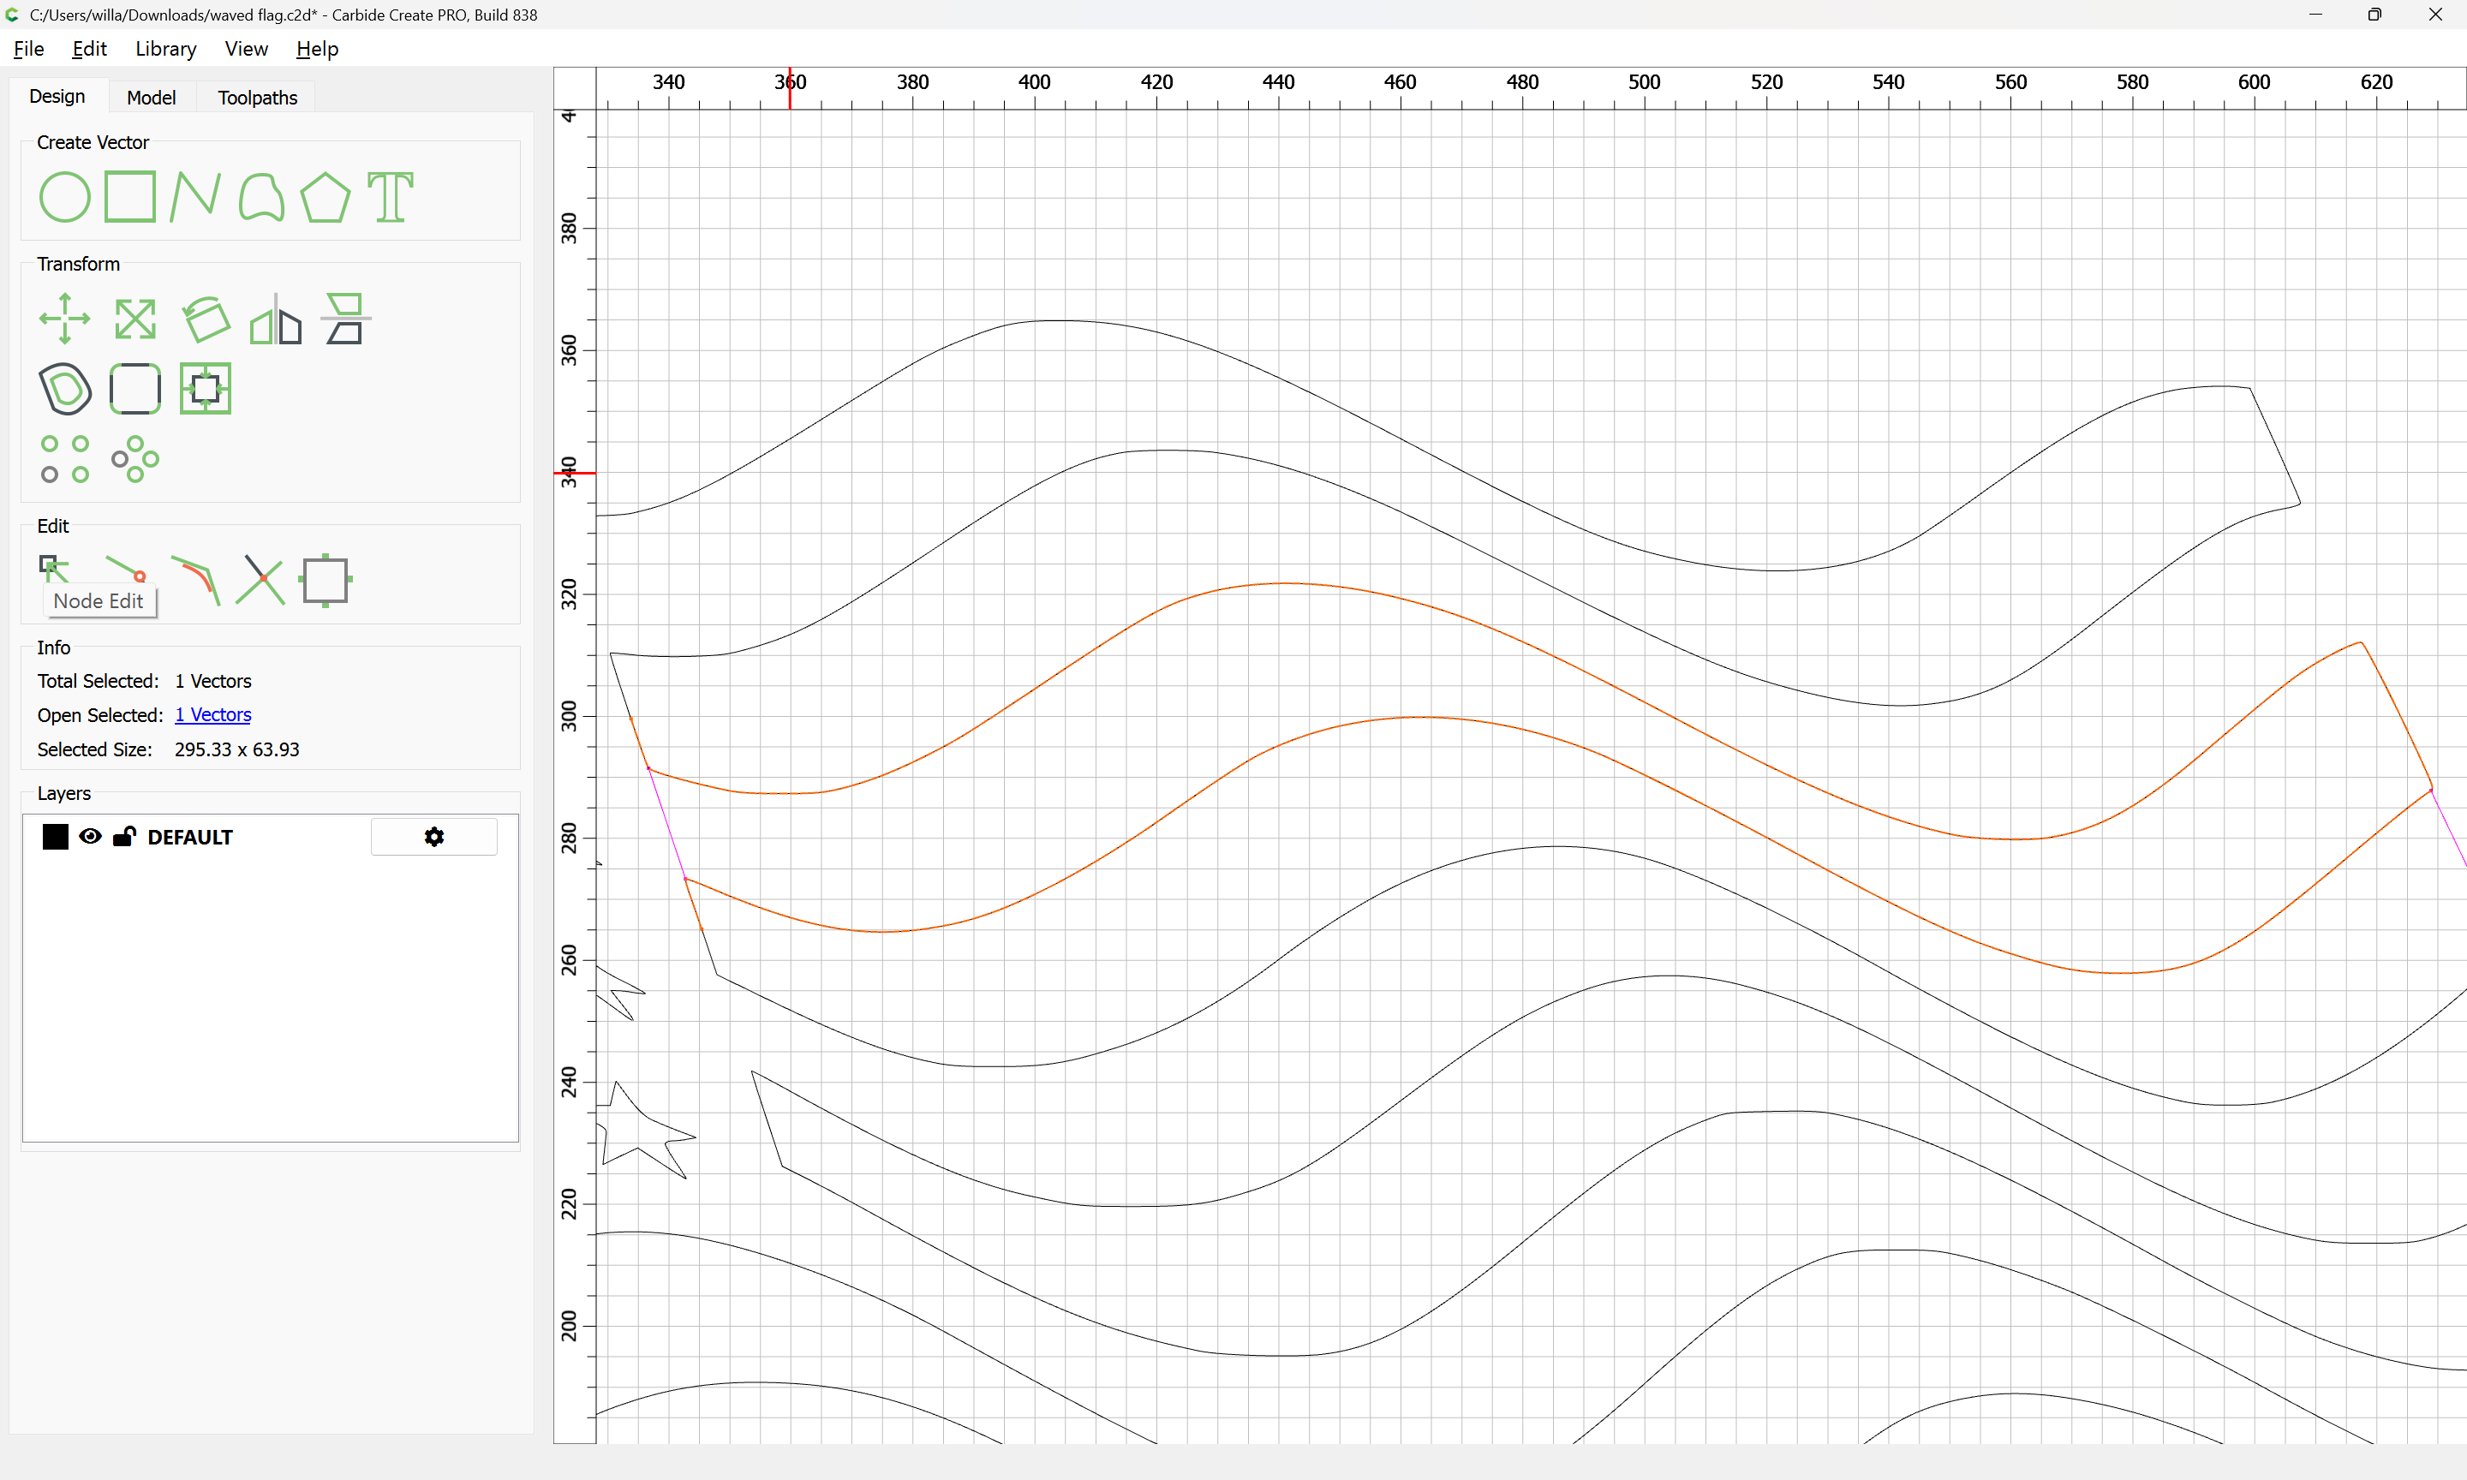Choose the Polyline creation tool
Viewport: 2467px width, 1480px height.
(194, 196)
